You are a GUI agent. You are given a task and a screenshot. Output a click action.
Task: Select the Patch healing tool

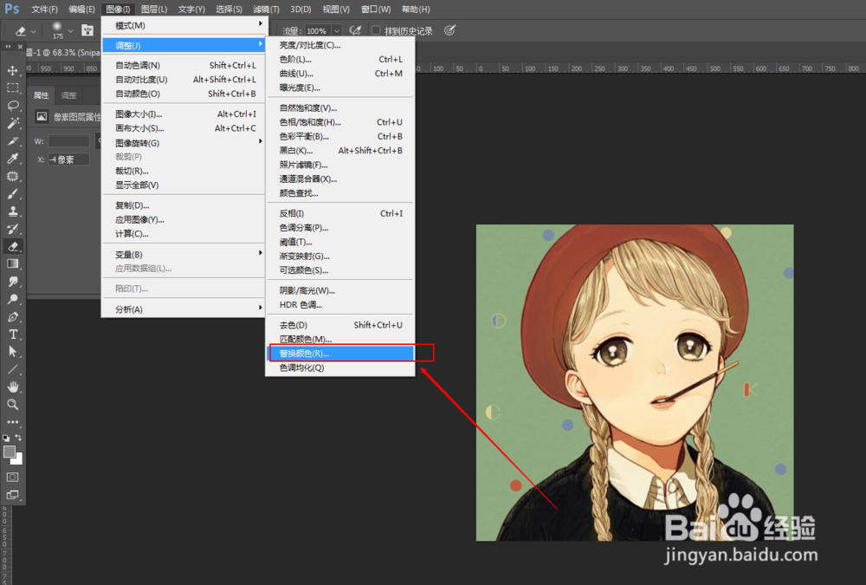[12, 177]
